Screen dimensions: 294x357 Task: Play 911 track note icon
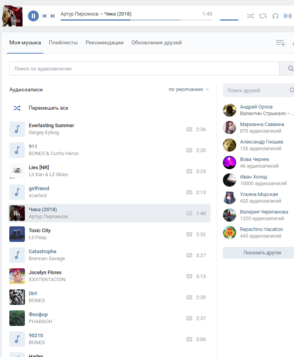pos(17,150)
